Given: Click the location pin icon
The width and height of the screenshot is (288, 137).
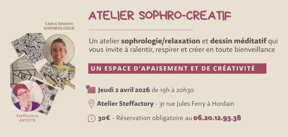Looking at the screenshot, I should click(91, 104).
